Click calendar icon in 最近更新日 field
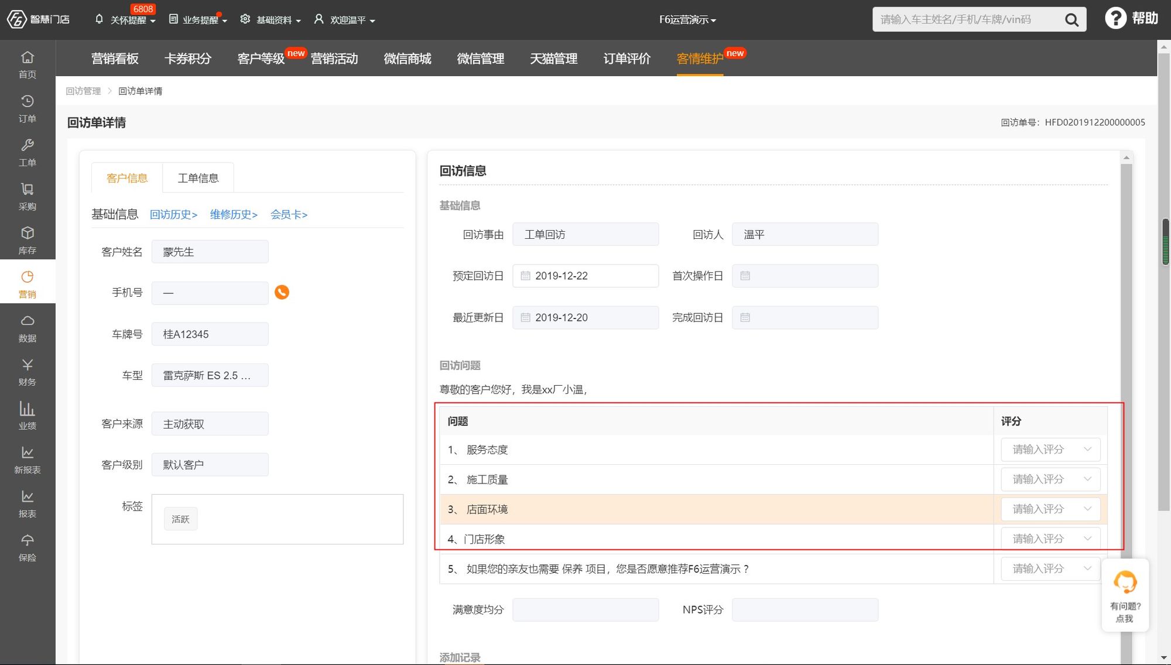The height and width of the screenshot is (665, 1171). 525,317
